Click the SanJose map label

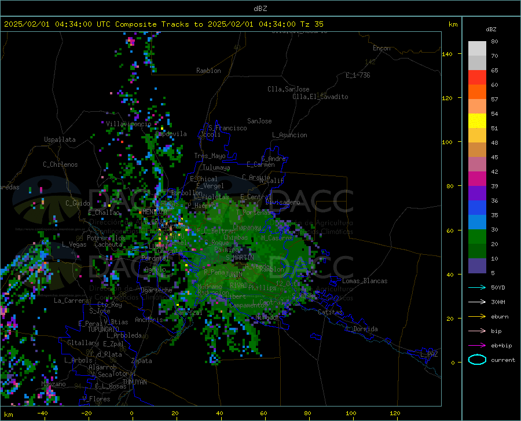[259, 121]
